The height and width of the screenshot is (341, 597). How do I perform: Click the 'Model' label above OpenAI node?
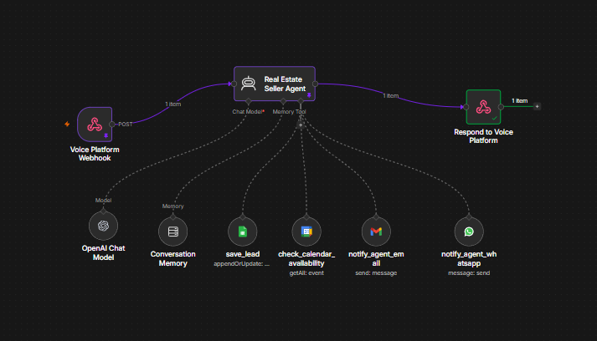[x=103, y=200]
